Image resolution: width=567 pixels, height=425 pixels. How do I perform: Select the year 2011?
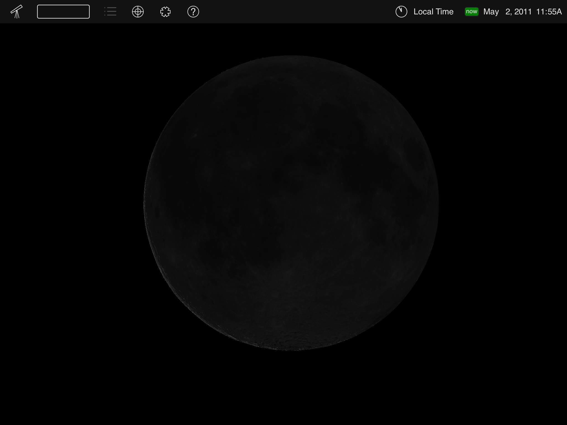(523, 12)
